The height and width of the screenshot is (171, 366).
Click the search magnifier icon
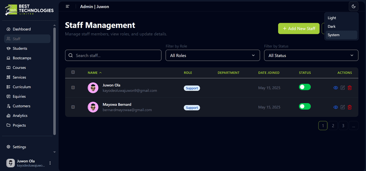71,56
